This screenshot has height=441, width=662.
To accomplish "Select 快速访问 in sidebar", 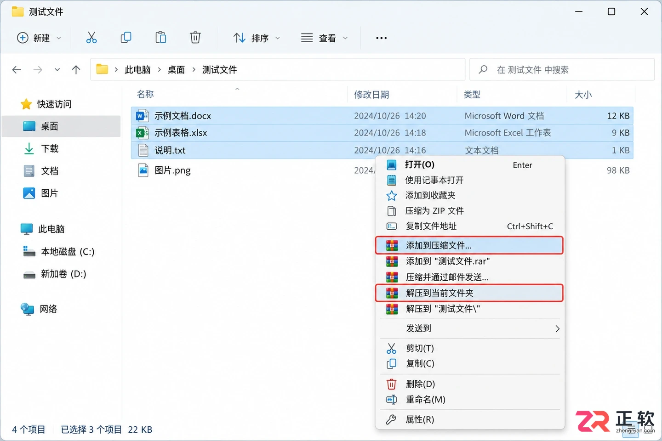I will tap(54, 104).
